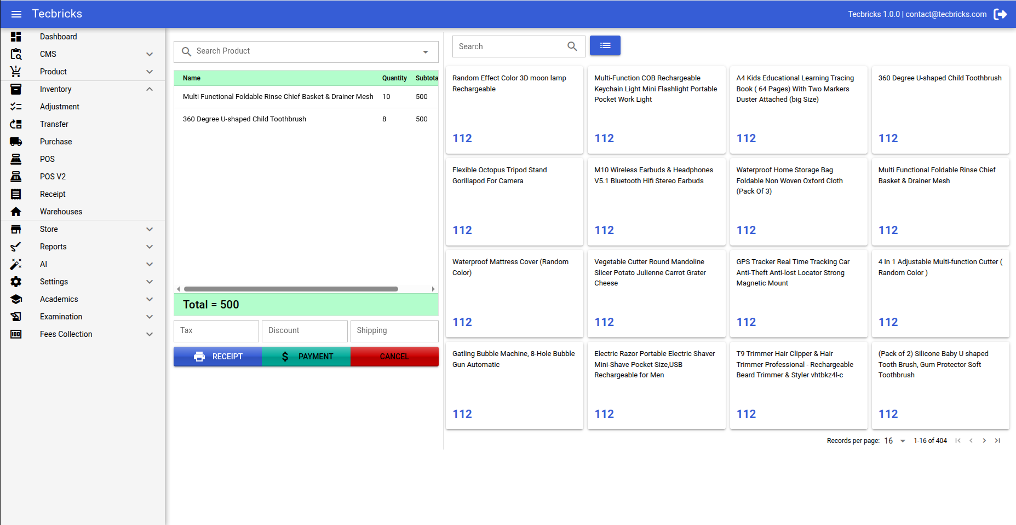
Task: Click the red CANCEL button
Action: point(394,357)
